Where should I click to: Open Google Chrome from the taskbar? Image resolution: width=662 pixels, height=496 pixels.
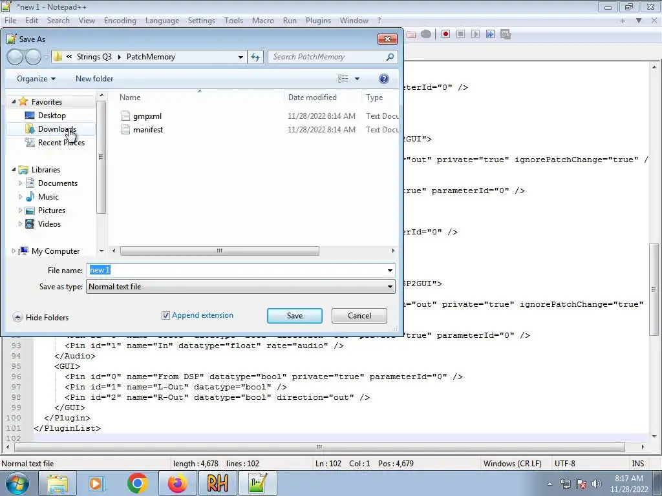pos(137,483)
